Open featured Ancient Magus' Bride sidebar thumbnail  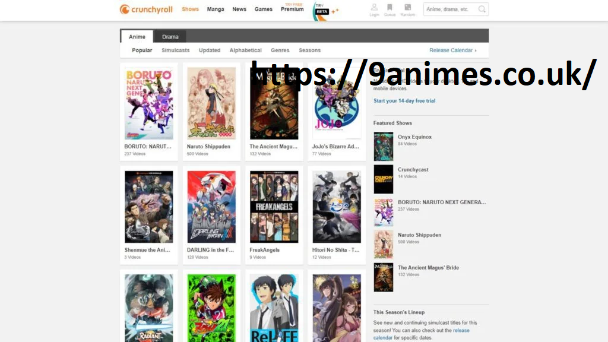[x=384, y=277]
